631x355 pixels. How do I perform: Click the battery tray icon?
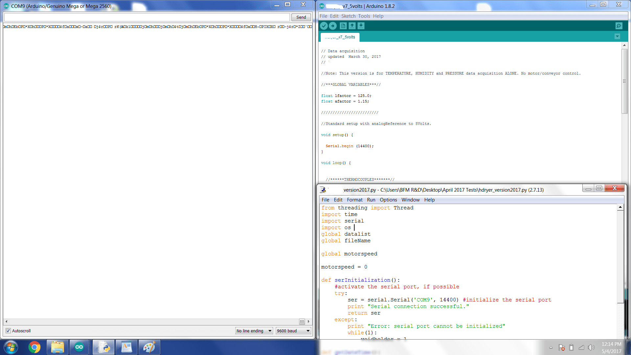[571, 347]
